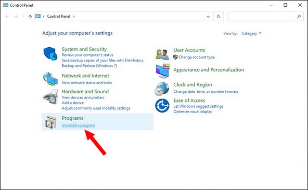Open the Ease of Access icon
The image size is (308, 190).
pyautogui.click(x=162, y=105)
